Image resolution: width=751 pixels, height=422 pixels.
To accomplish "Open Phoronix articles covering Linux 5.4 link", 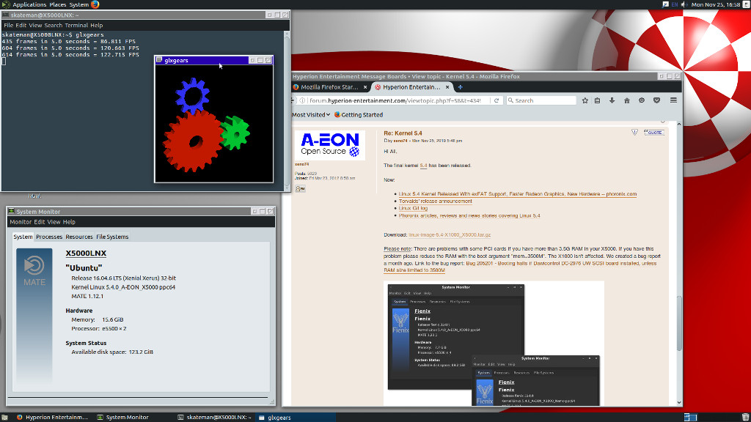I will coord(469,216).
